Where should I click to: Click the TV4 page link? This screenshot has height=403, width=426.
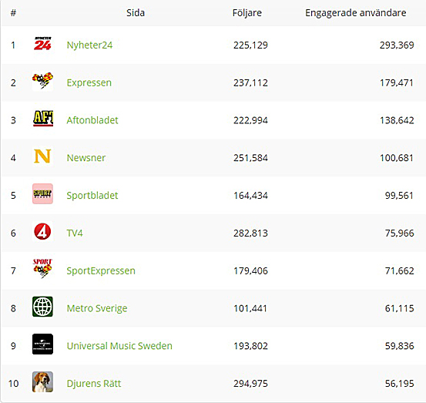pyautogui.click(x=75, y=233)
